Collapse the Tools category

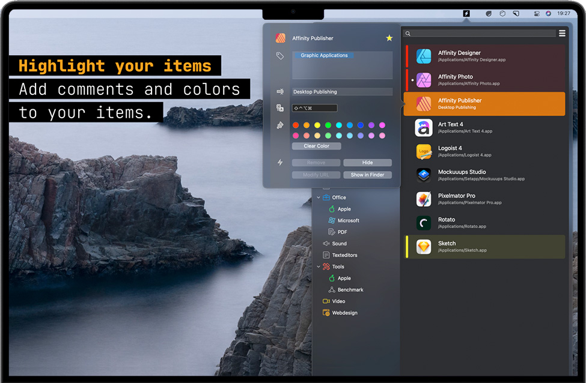[319, 267]
